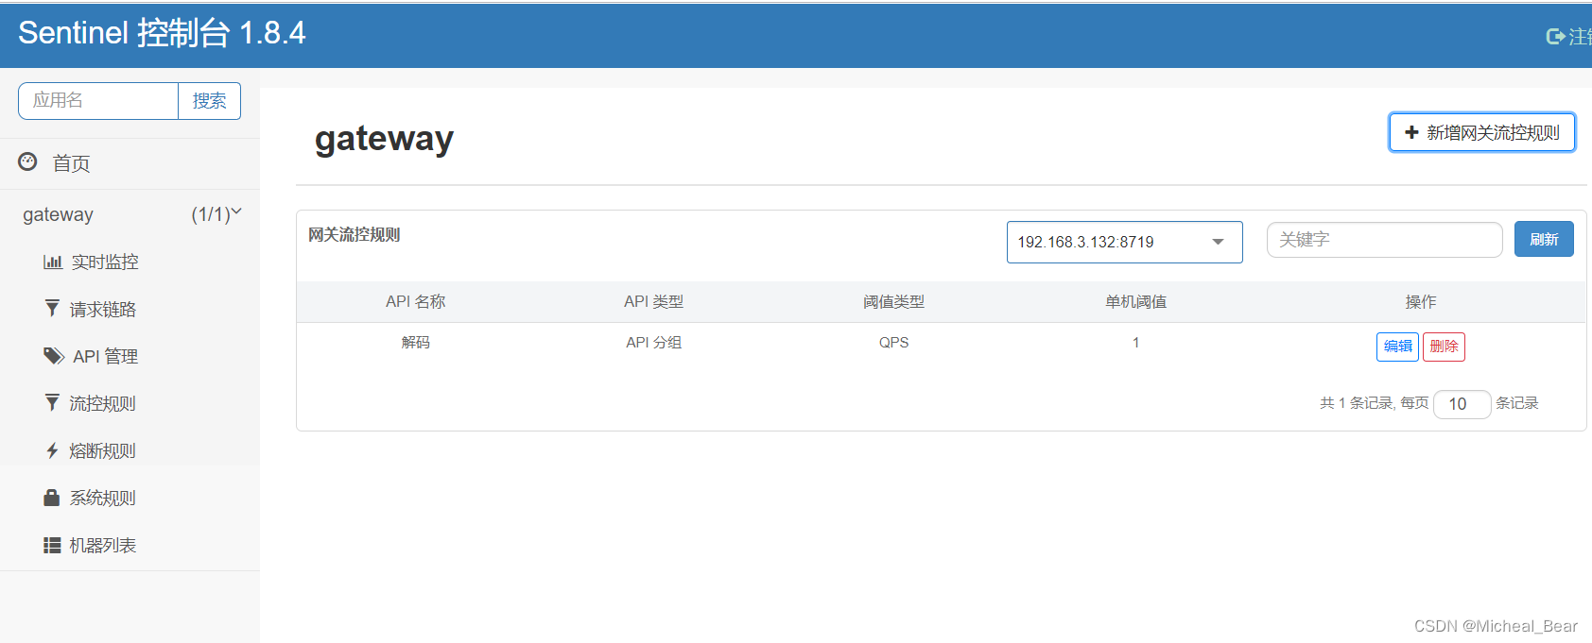Collapse the gateway app chevron in sidebar

(x=236, y=212)
